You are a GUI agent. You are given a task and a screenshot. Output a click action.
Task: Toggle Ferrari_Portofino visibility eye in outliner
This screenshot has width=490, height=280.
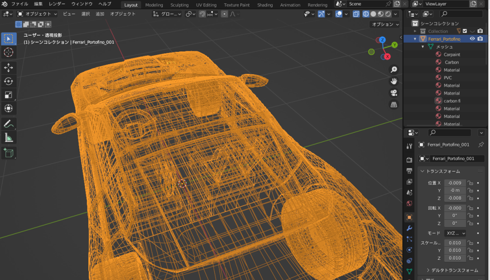[472, 39]
